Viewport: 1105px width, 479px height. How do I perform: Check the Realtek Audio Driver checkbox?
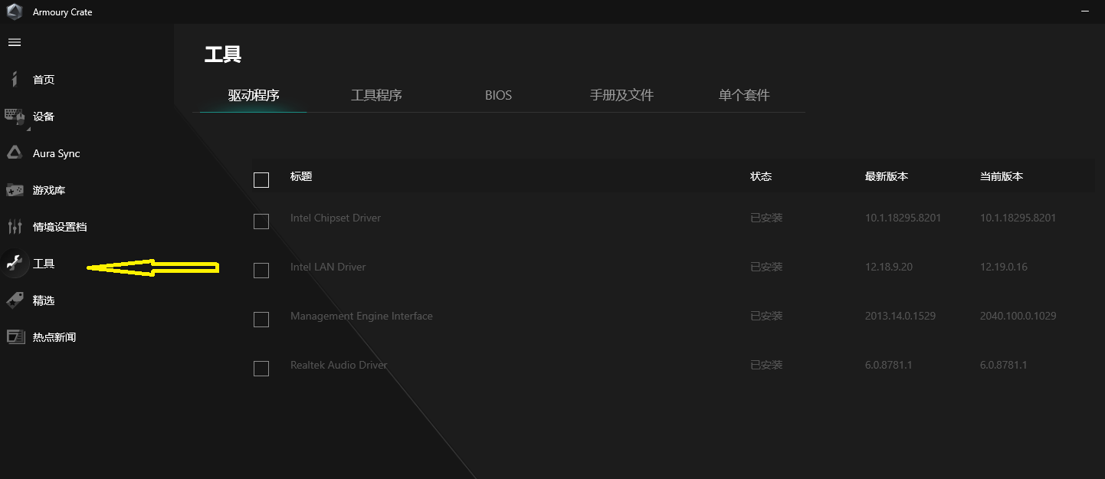coord(261,369)
